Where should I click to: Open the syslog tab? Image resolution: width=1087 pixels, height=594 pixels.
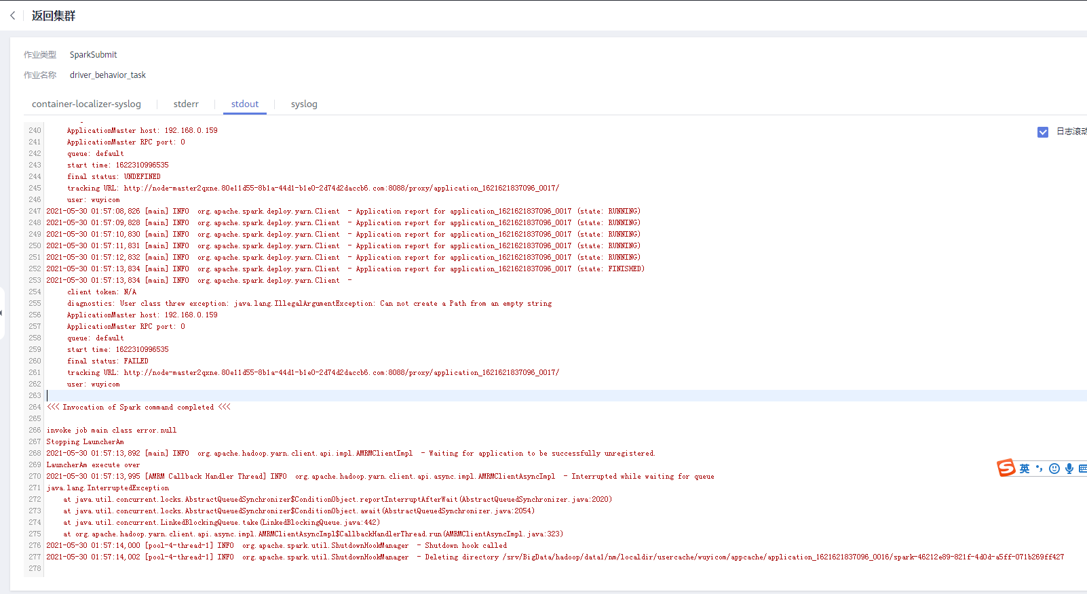(304, 104)
